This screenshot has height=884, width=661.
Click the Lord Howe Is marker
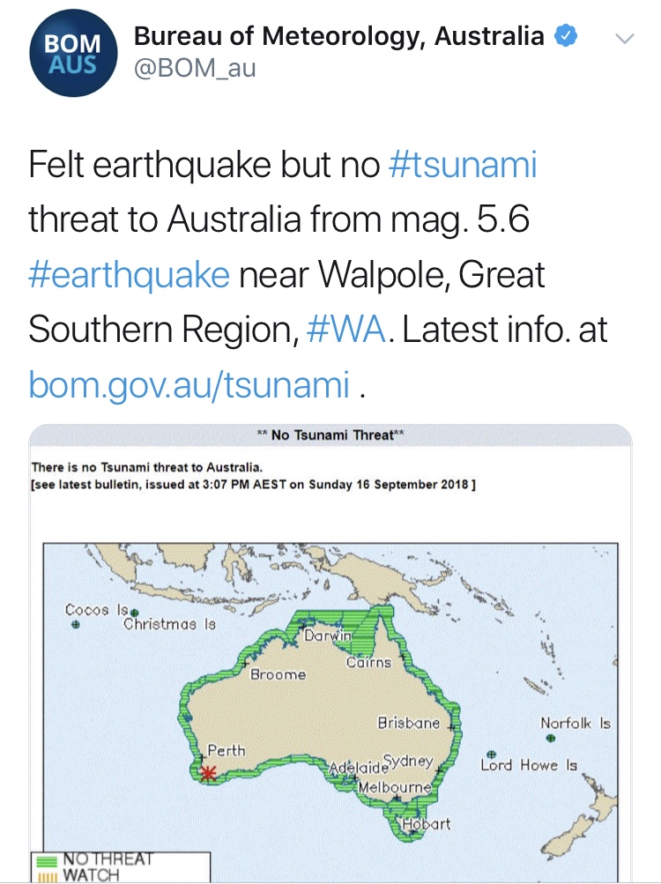pos(491,754)
